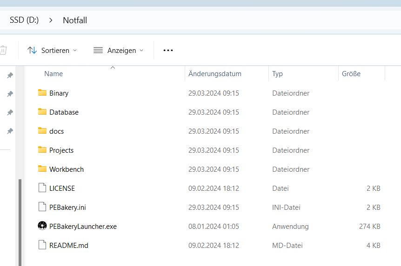401x266 pixels.
Task: Click the date 08.01.2024 01:05
Action: (214, 227)
